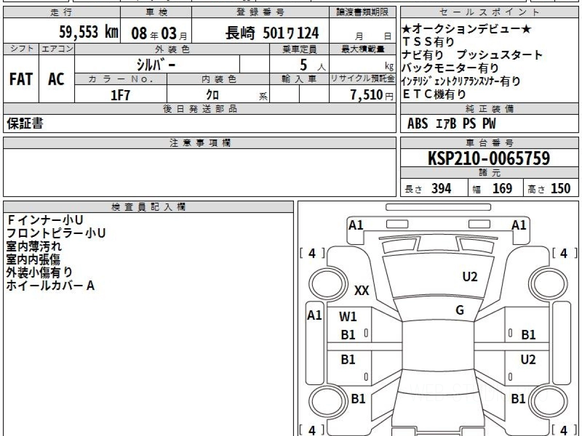Click the 最大積載量 header
Viewport: 582px width, 436px height.
[x=363, y=49]
